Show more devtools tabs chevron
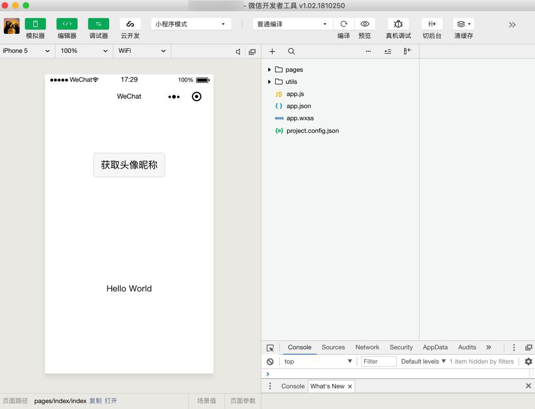The height and width of the screenshot is (409, 535). (x=489, y=347)
